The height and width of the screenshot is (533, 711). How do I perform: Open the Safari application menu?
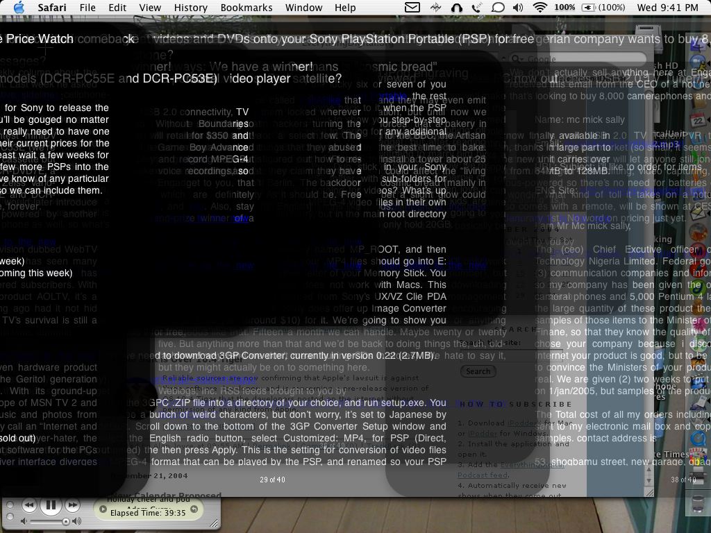(x=51, y=8)
